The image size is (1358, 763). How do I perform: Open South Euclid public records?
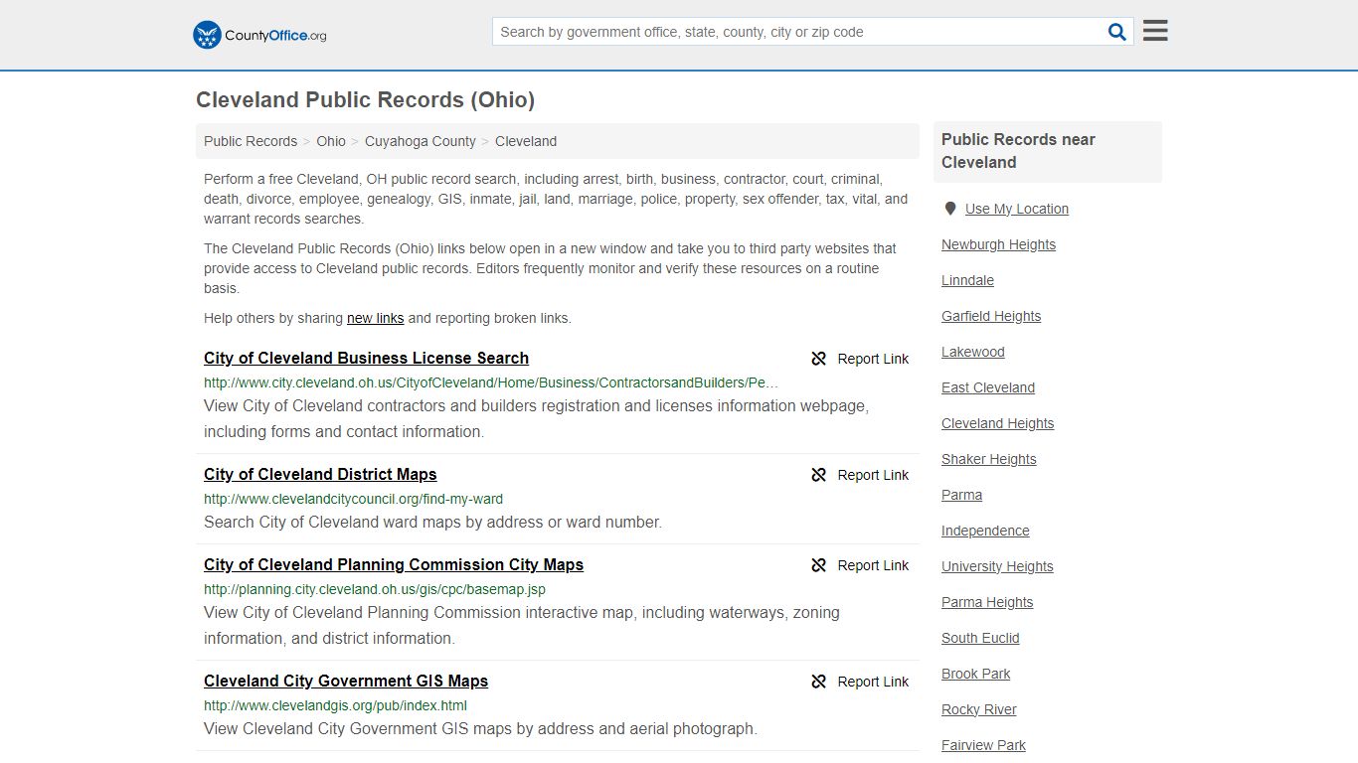(980, 638)
